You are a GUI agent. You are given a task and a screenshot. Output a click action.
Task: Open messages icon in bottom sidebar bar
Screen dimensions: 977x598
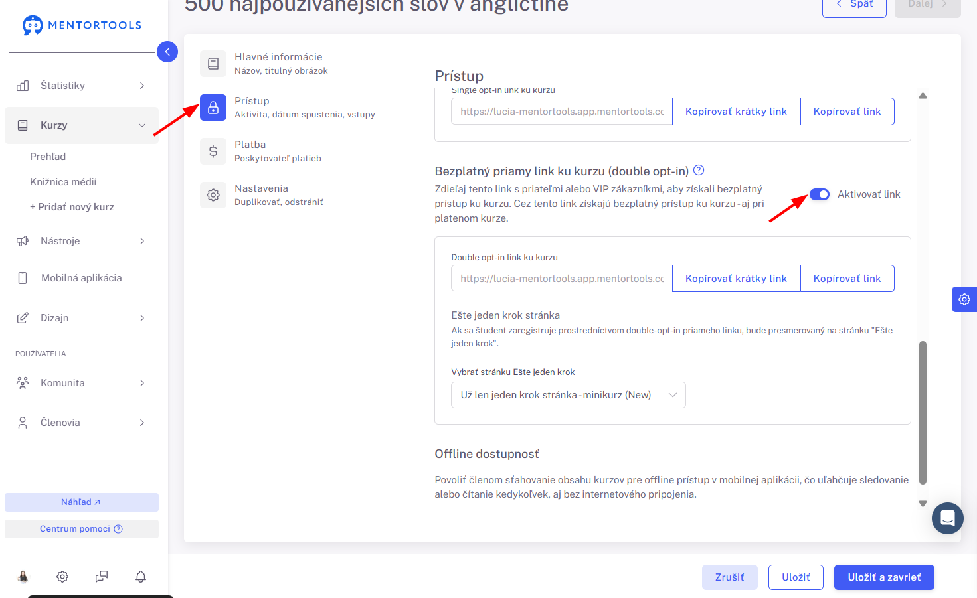coord(102,577)
